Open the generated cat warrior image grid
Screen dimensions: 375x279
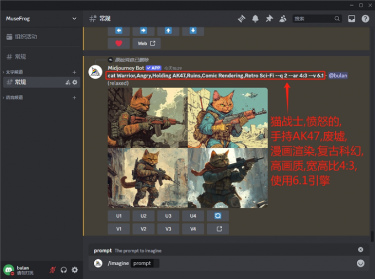pyautogui.click(x=187, y=148)
